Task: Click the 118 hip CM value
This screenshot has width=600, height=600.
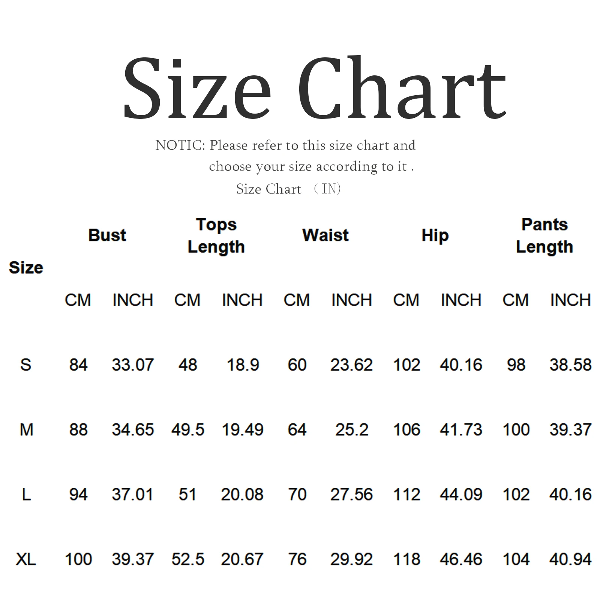Action: click(406, 559)
